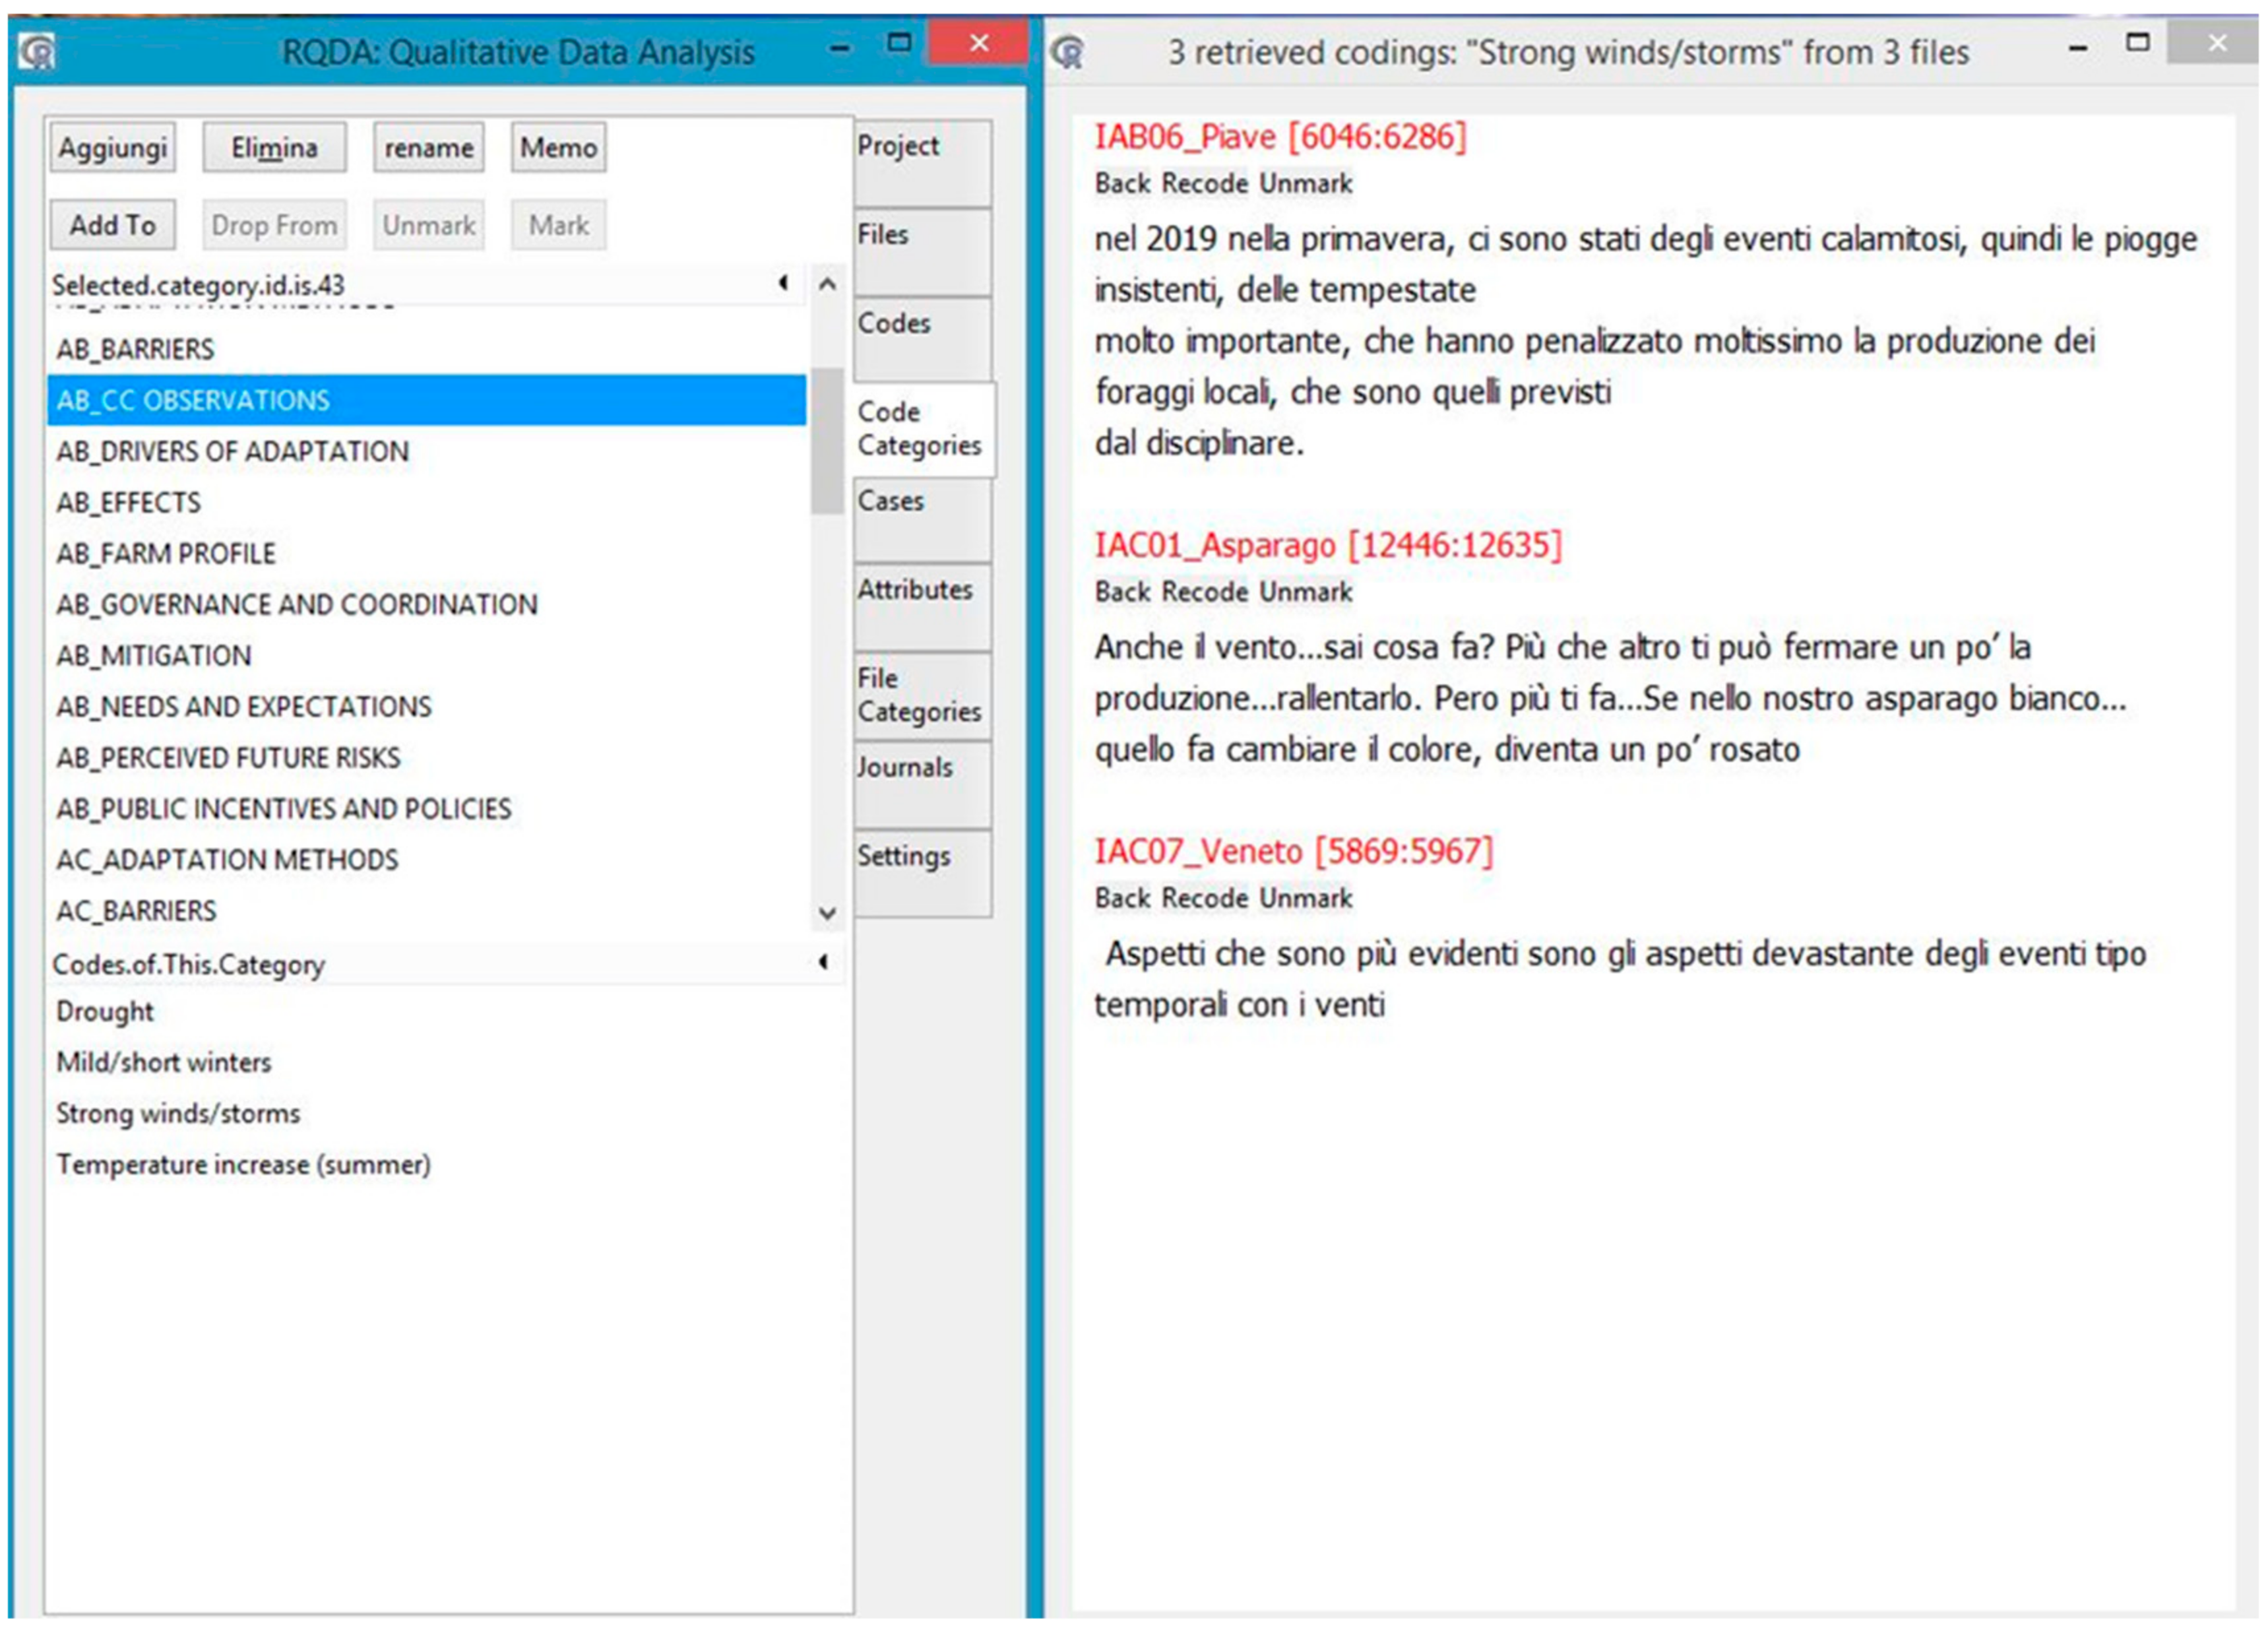Click Recode under IAC01_Asparago
The height and width of the screenshot is (1627, 2268).
point(1204,592)
